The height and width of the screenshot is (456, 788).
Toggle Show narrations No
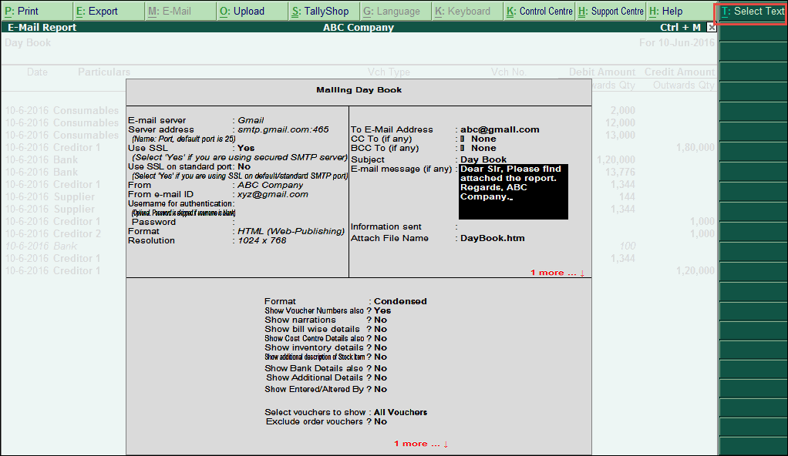(x=380, y=320)
